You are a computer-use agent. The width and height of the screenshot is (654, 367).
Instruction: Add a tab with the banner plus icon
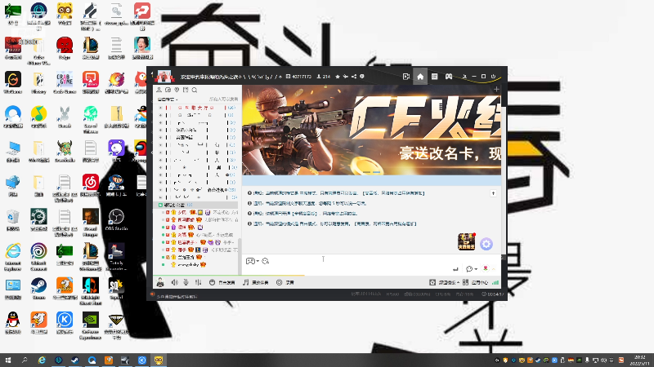(496, 90)
